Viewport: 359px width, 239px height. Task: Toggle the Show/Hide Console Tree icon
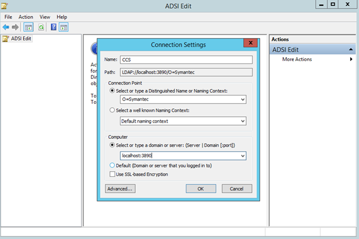pos(28,27)
